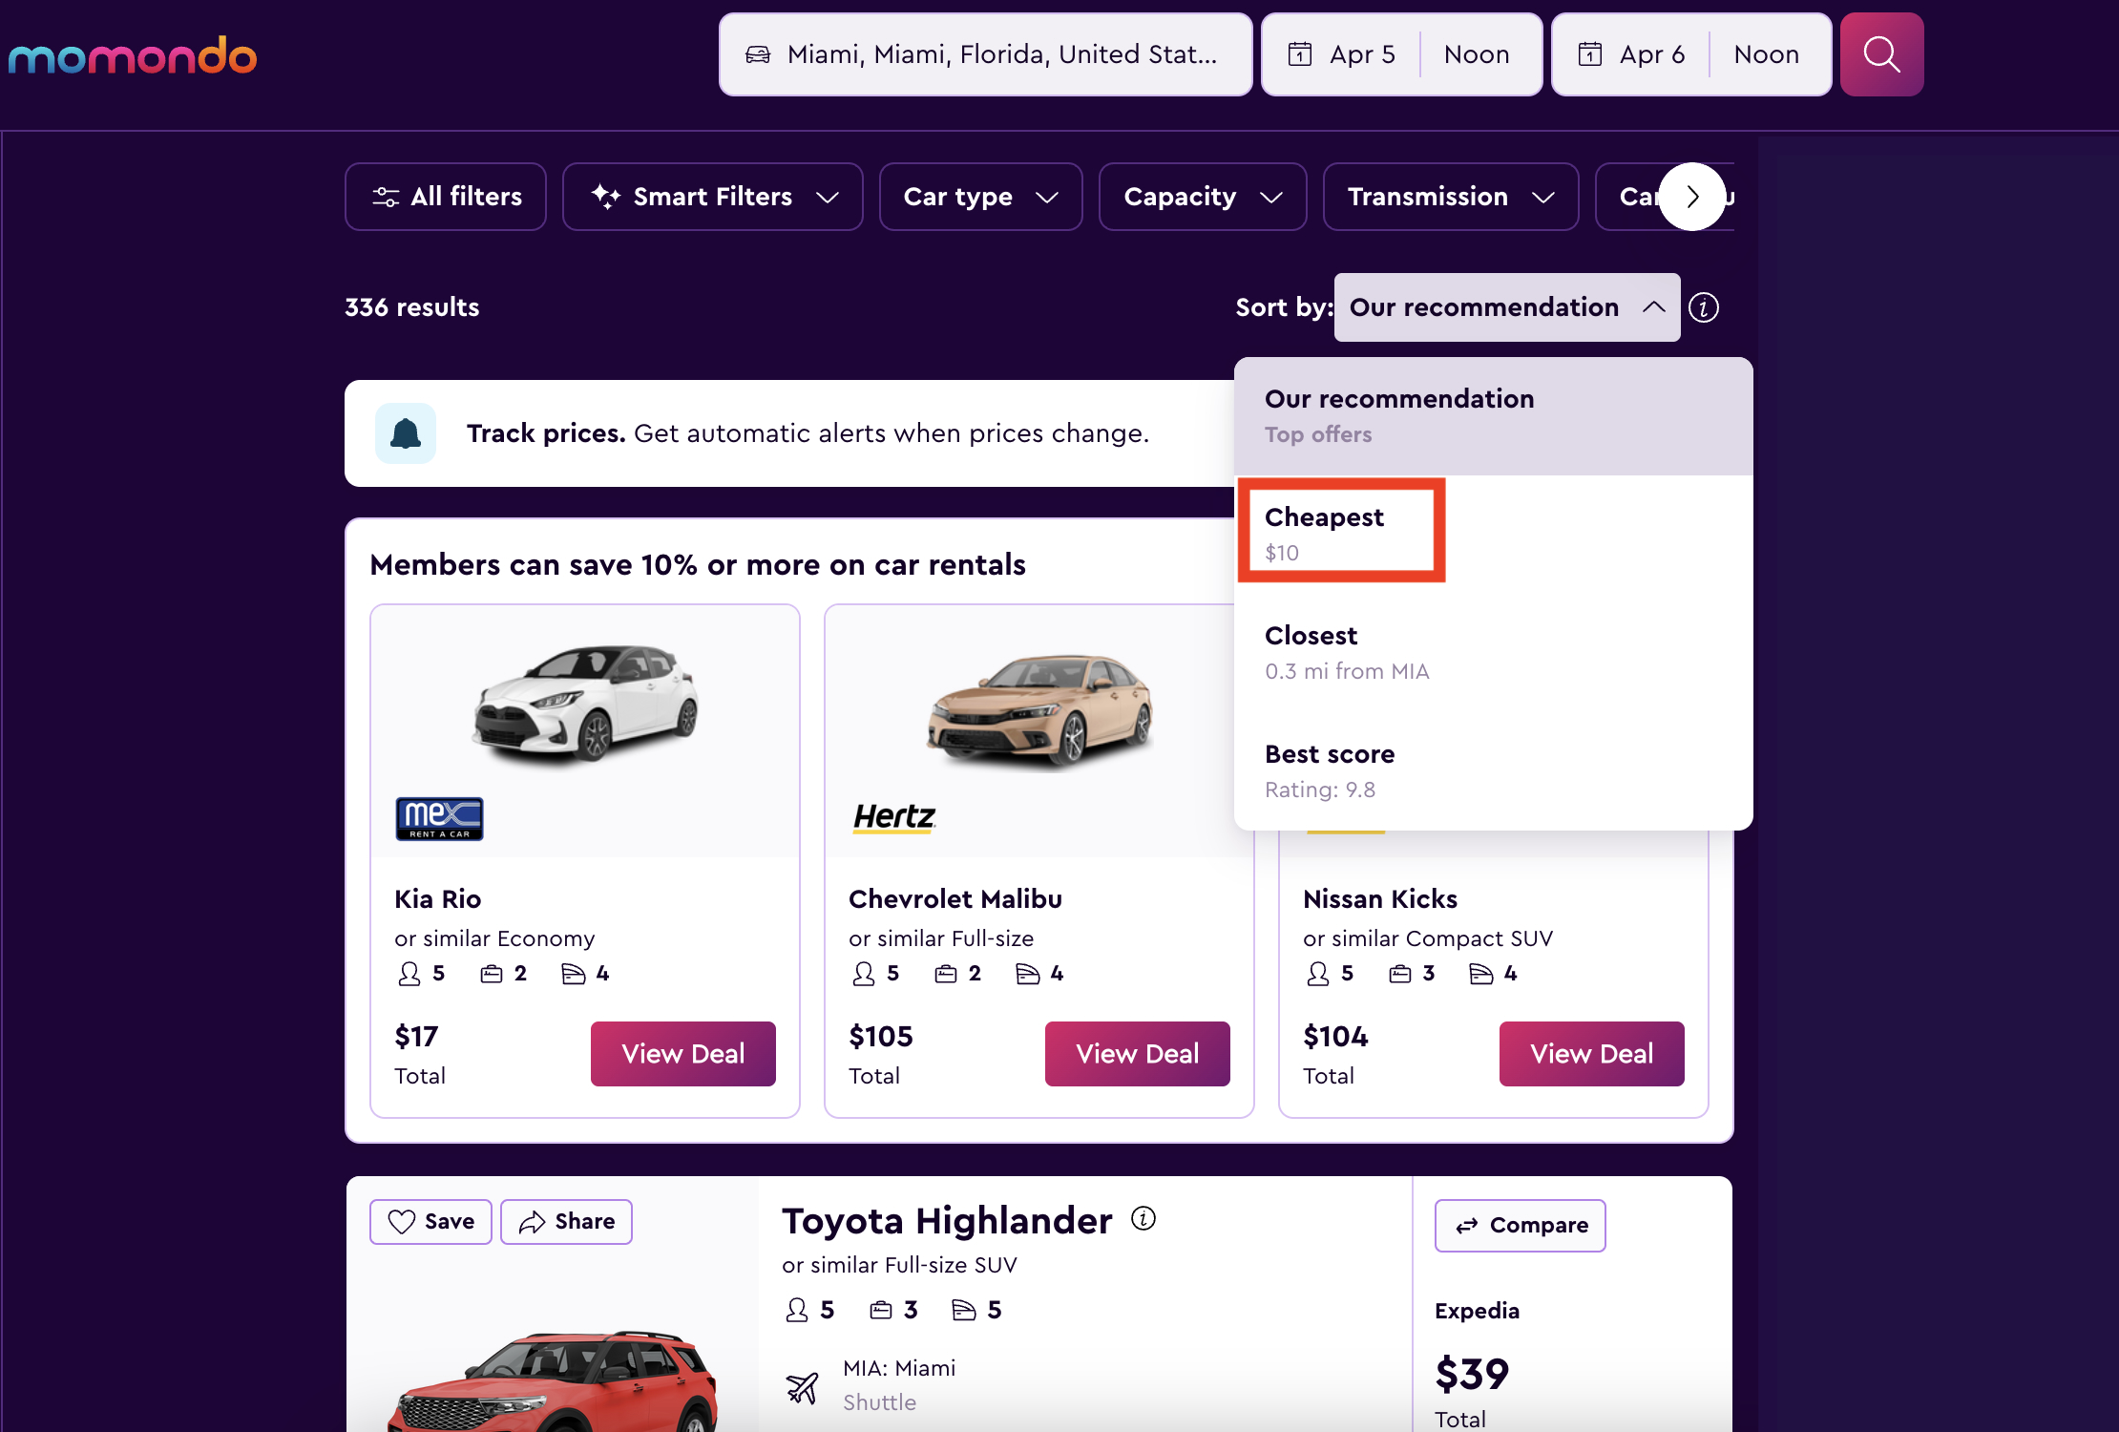This screenshot has width=2119, height=1432.
Task: Select Our recommendation sort option
Action: [1494, 416]
